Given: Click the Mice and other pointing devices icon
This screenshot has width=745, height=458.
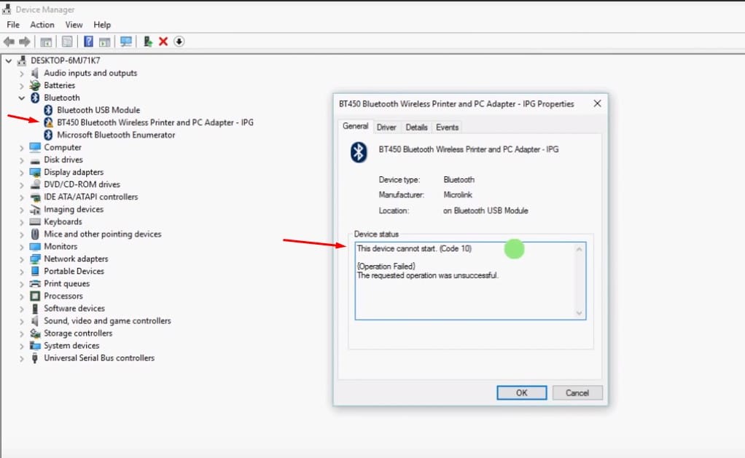Looking at the screenshot, I should coord(35,234).
